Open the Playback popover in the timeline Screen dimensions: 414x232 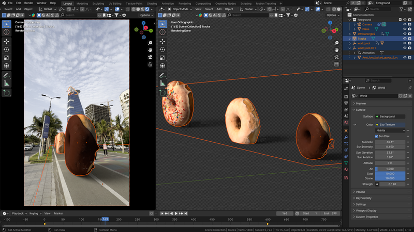coord(19,213)
